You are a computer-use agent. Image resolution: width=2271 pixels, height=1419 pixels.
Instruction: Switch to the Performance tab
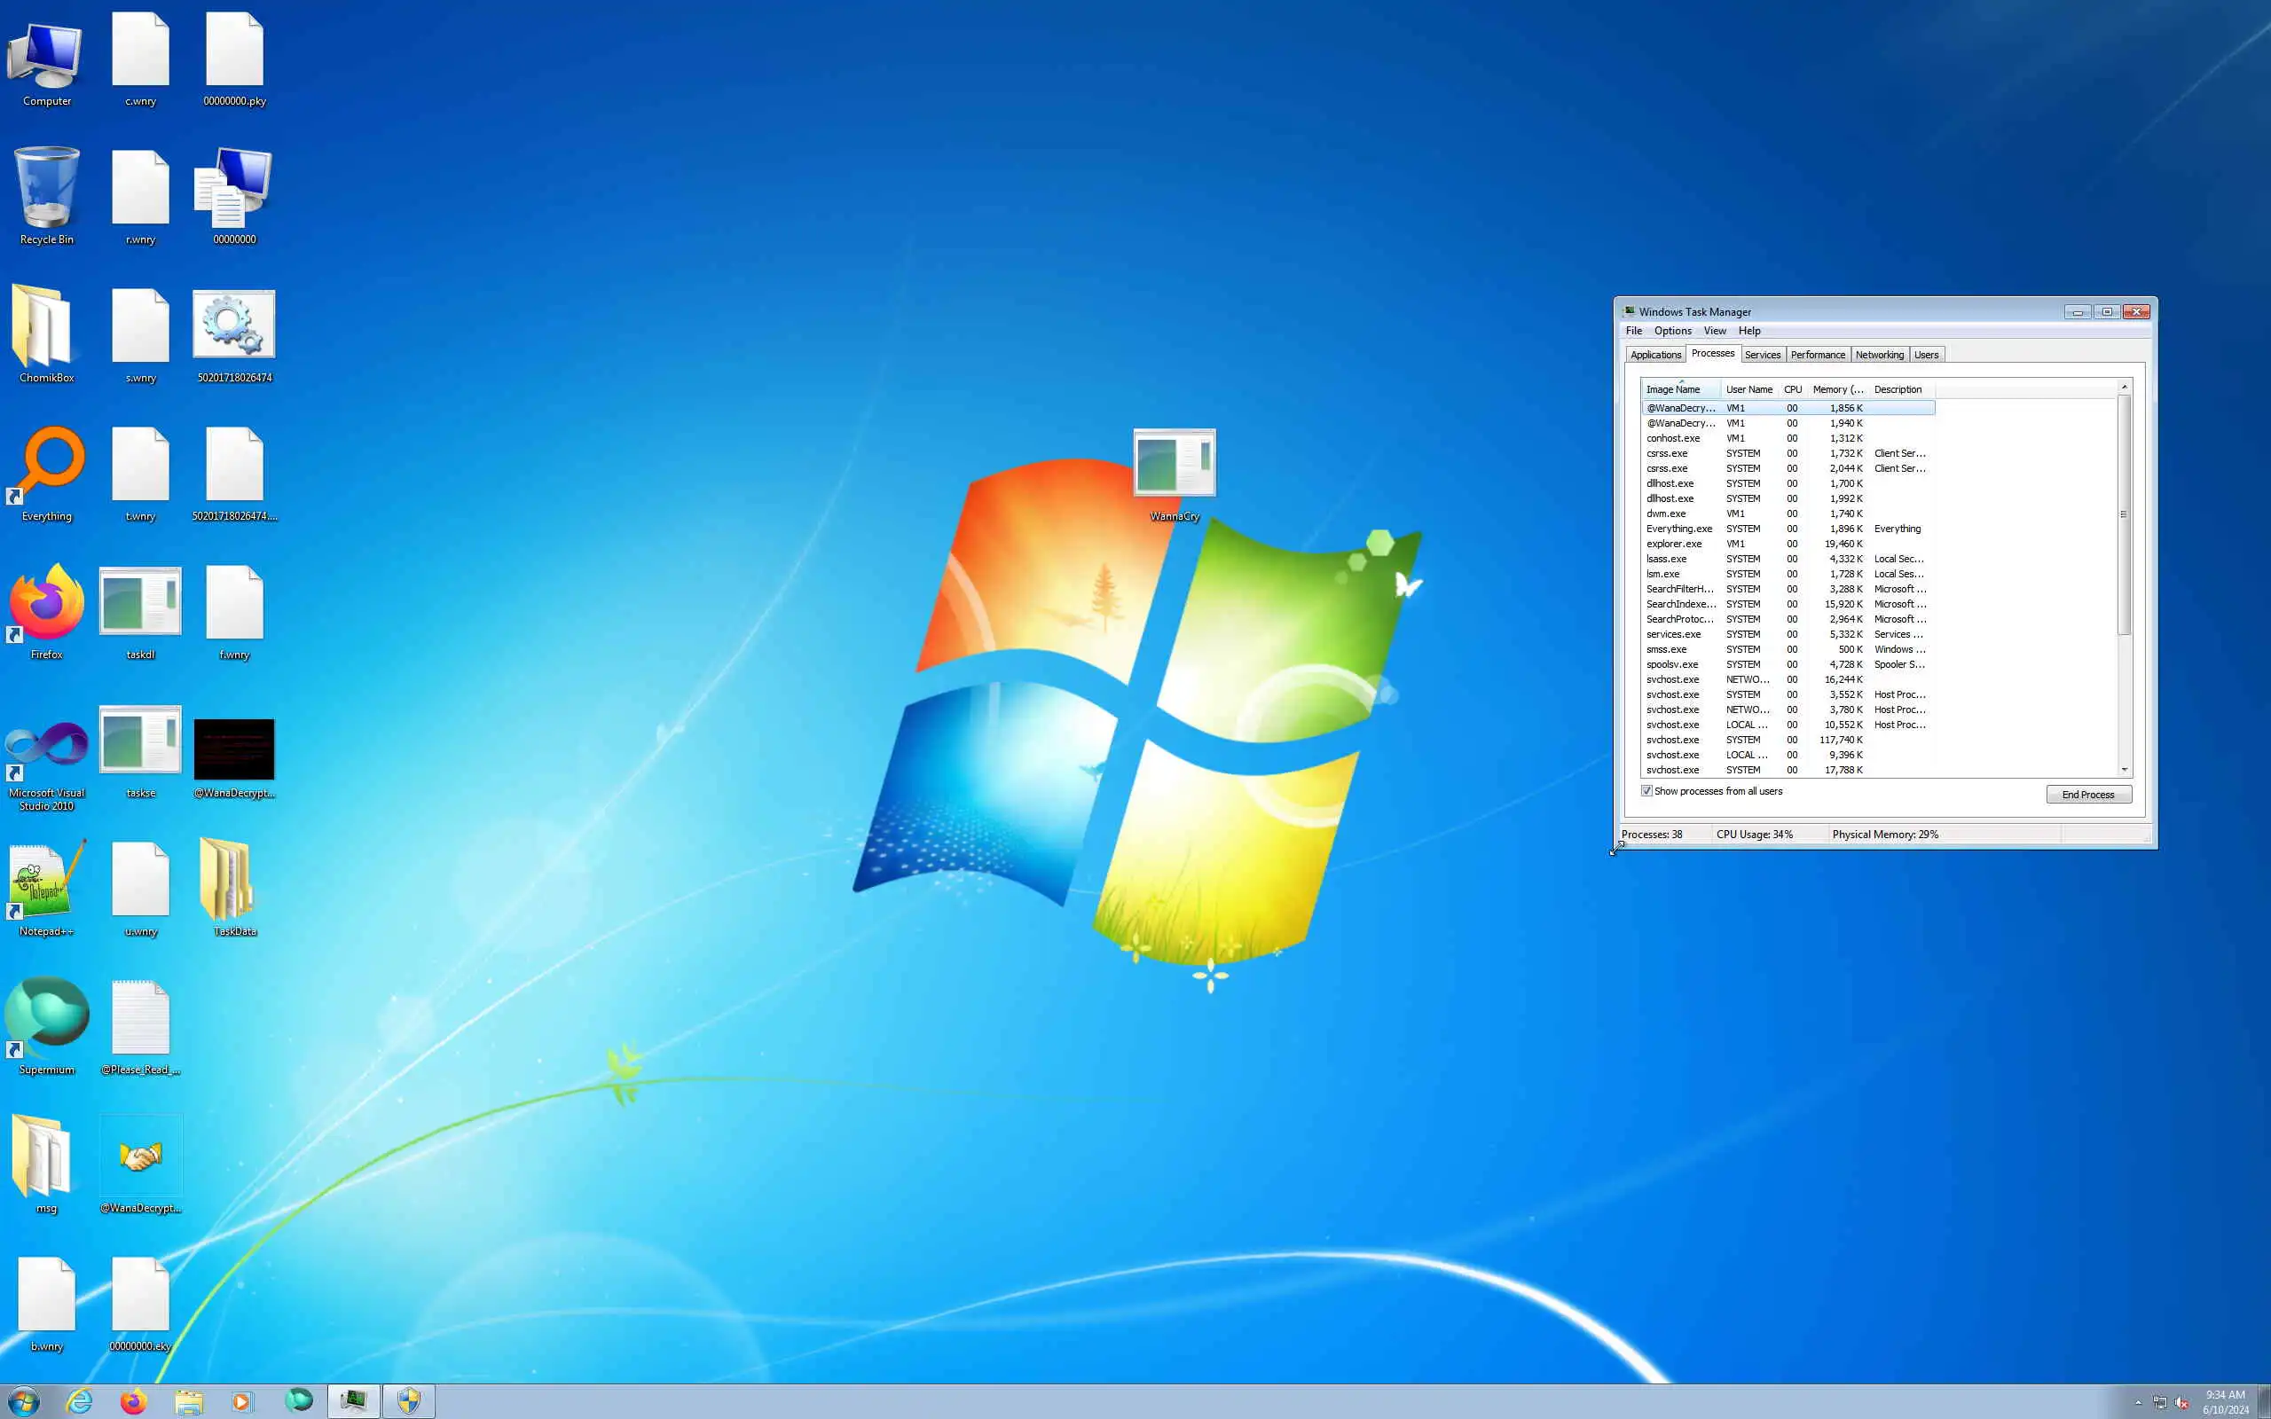tap(1817, 355)
